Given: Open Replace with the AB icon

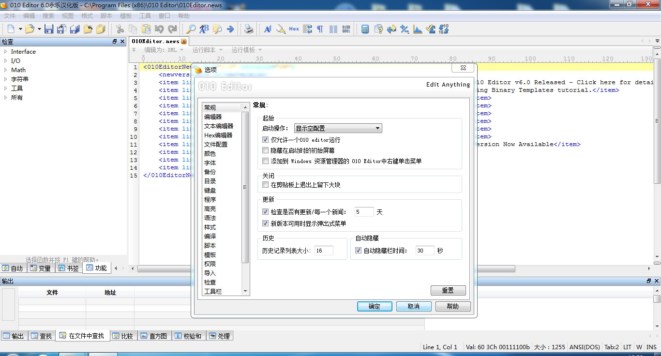Looking at the screenshot, I should tap(204, 29).
